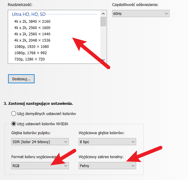Choose the 2560 × 1600 resolution entry
Viewport: 188px width, 180px height.
pos(32,28)
